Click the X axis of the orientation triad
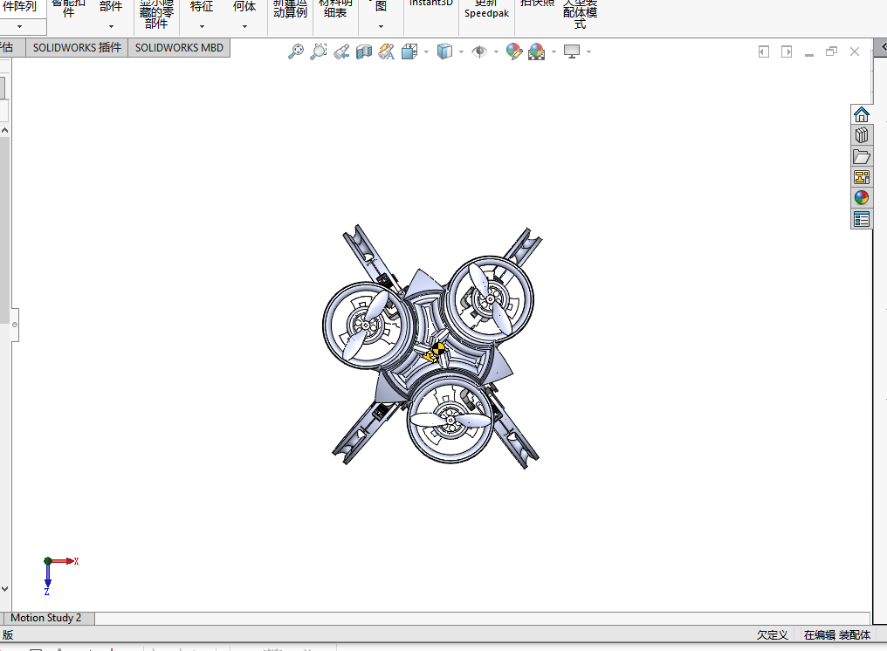The height and width of the screenshot is (651, 887). point(65,561)
